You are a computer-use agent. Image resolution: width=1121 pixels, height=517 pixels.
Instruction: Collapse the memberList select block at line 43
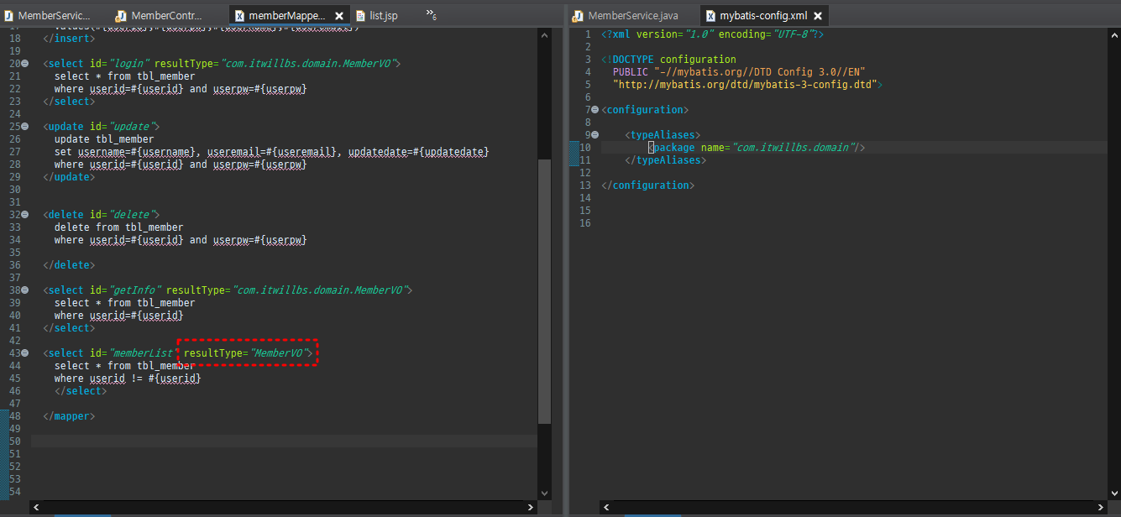point(25,353)
